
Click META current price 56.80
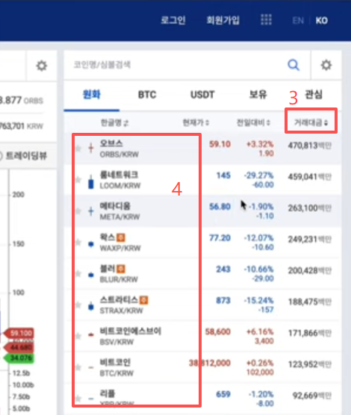(x=220, y=207)
